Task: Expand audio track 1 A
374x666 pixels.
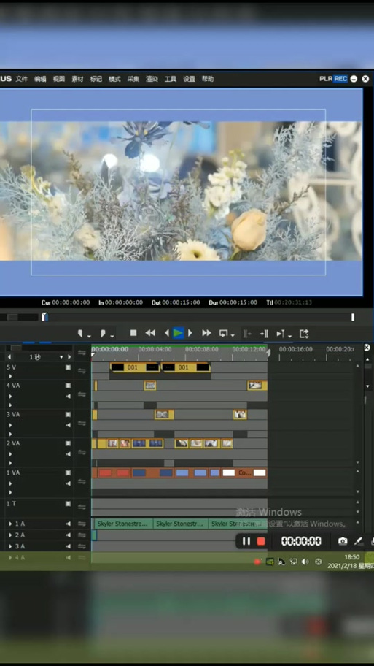Action: coord(10,524)
